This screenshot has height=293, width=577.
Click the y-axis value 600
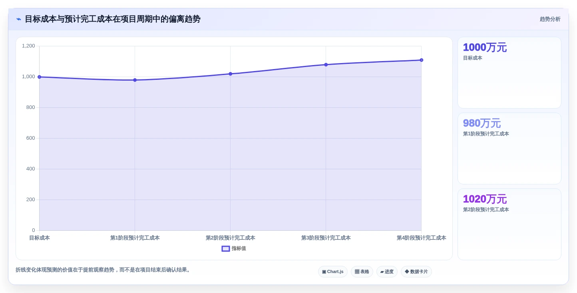click(x=31, y=138)
